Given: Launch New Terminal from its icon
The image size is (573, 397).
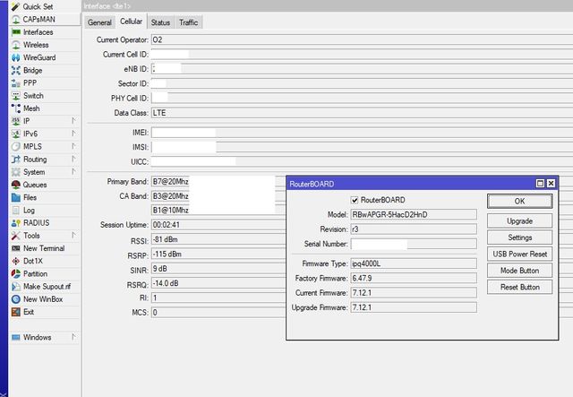Looking at the screenshot, I should coord(16,248).
